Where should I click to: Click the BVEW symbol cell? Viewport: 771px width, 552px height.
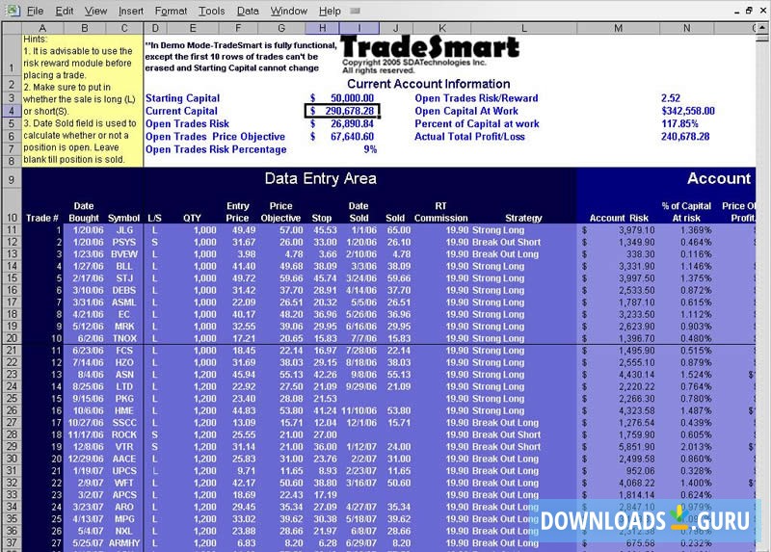124,254
